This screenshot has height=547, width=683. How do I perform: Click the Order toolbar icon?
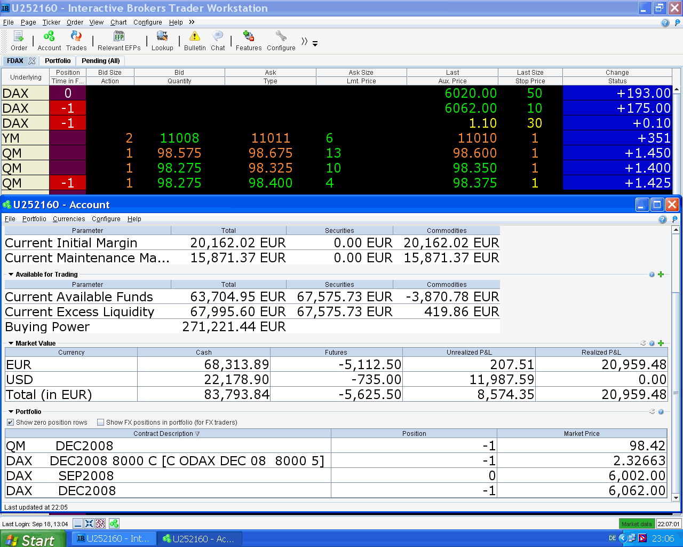coord(19,37)
